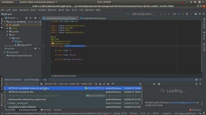This screenshot has height=115, width=206.
Task: Open the VCS menu
Action: (x=81, y=10)
